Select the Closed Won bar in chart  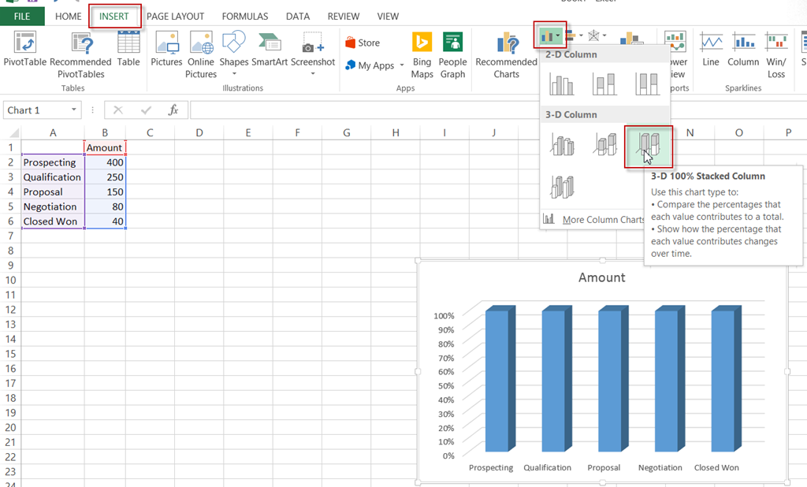(x=726, y=378)
